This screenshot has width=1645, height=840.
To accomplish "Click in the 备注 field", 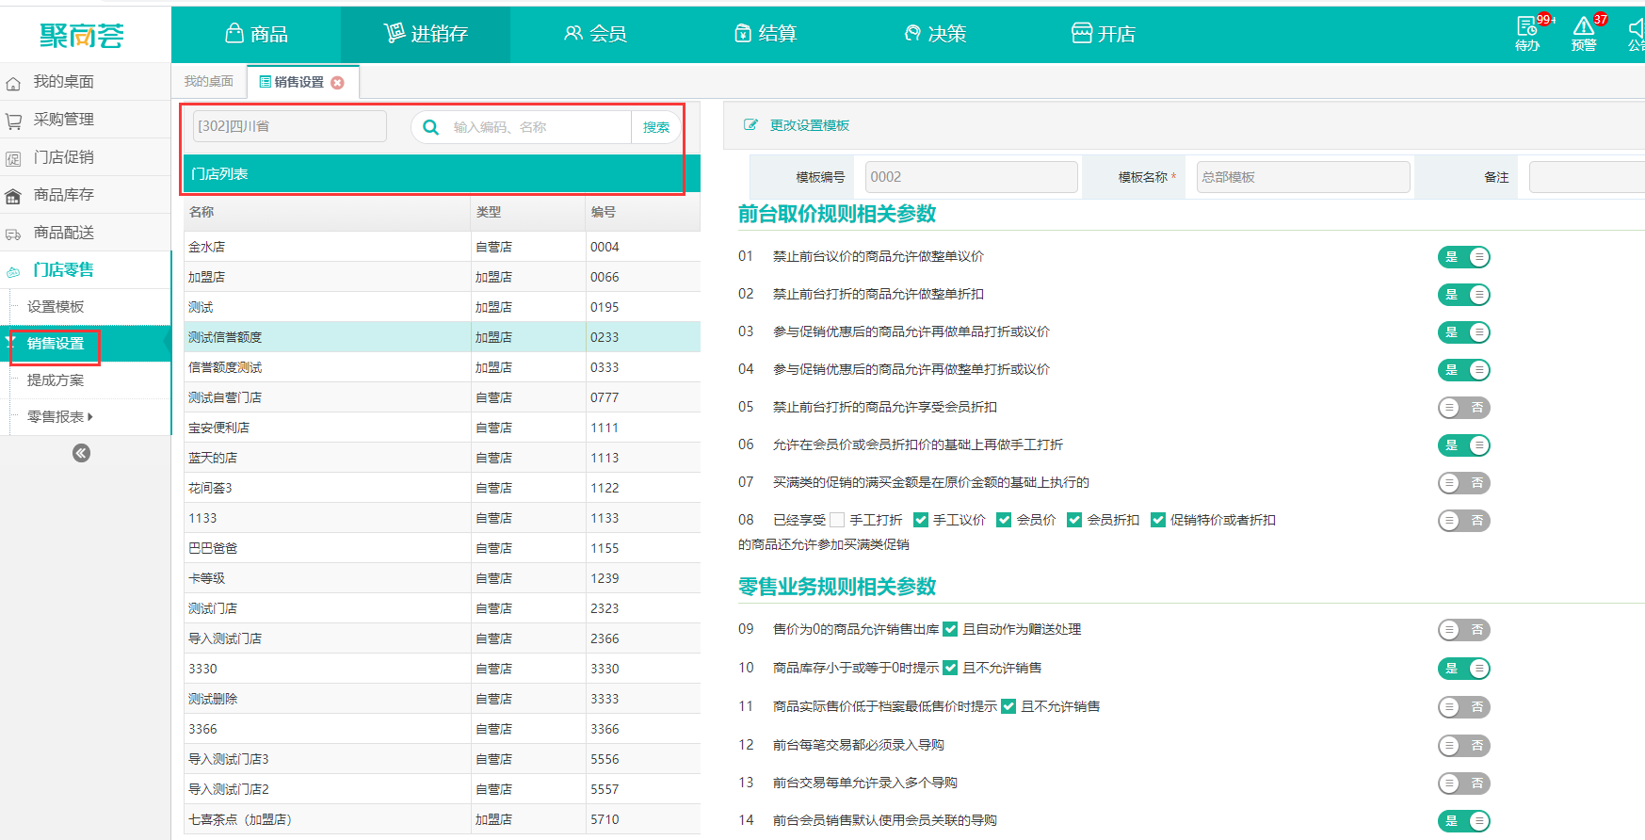I will [1587, 177].
